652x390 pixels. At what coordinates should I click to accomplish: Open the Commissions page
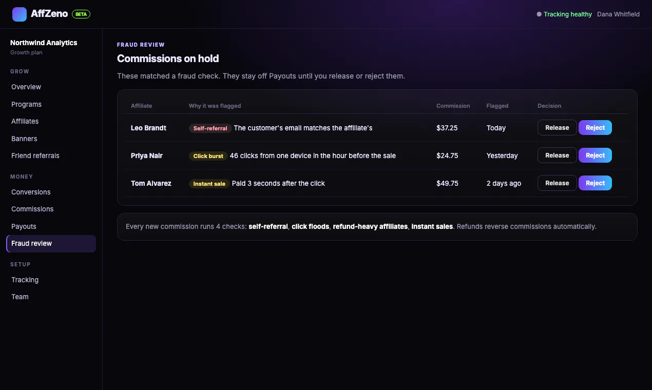pyautogui.click(x=51, y=209)
